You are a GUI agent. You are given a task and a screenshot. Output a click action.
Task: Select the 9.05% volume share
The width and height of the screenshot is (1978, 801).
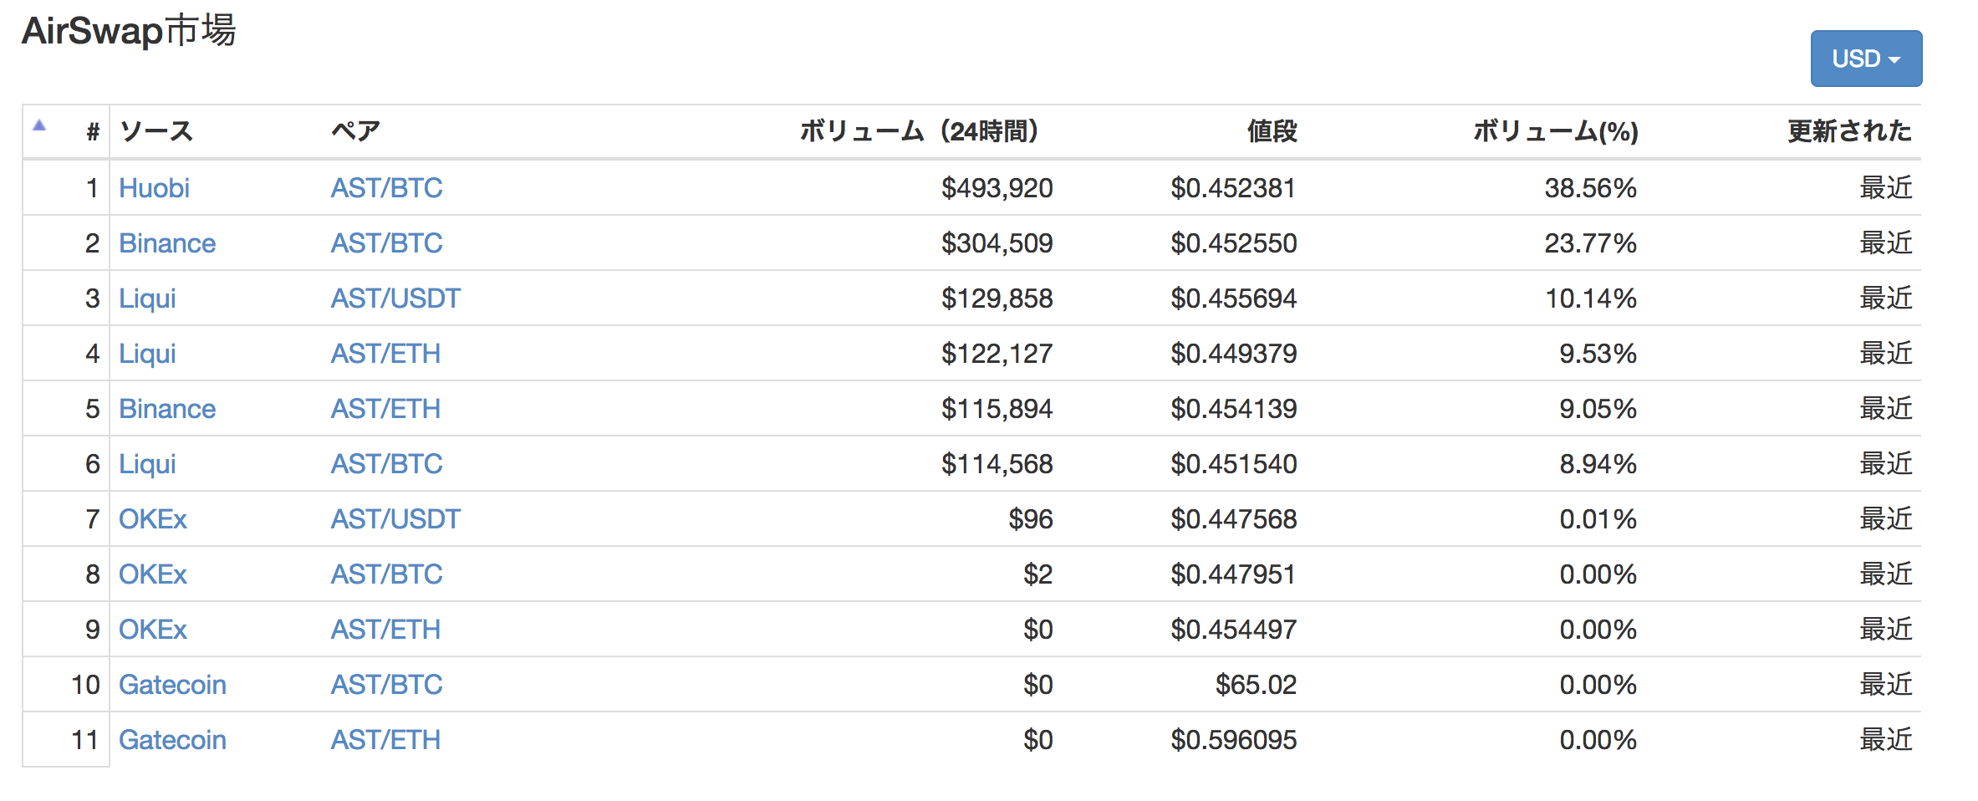tap(1598, 409)
